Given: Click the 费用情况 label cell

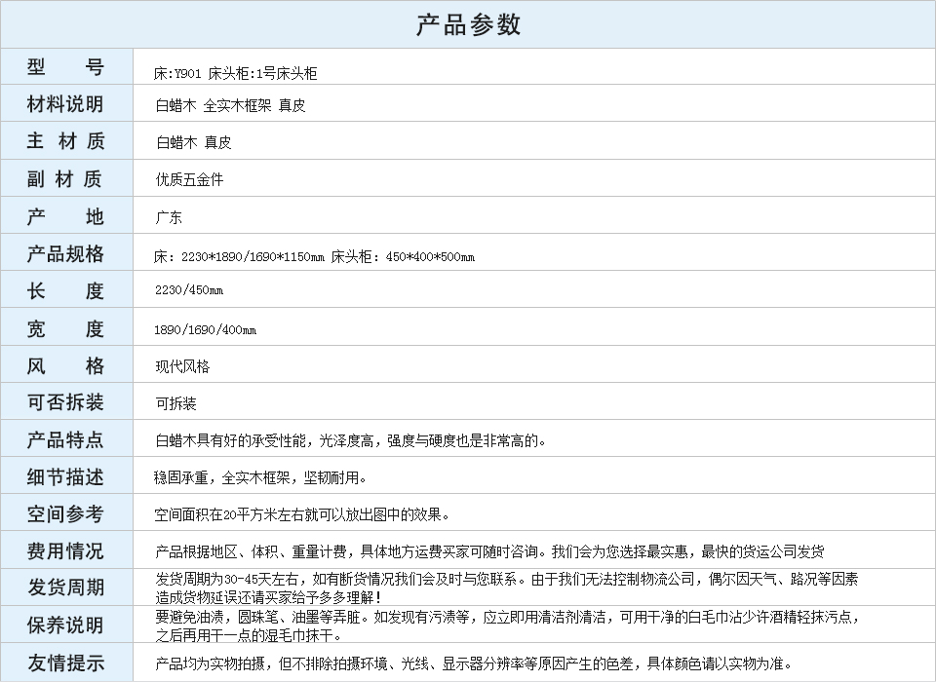Looking at the screenshot, I should pos(65,550).
